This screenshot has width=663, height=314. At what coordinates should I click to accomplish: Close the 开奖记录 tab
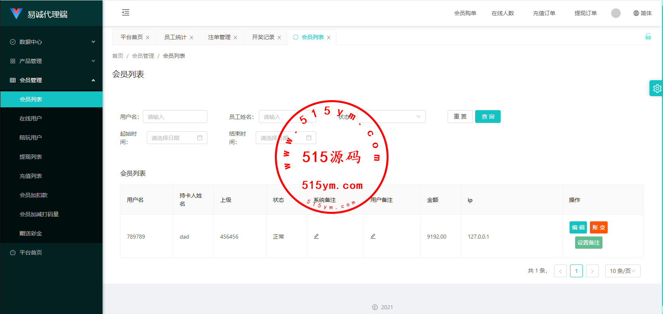(279, 38)
